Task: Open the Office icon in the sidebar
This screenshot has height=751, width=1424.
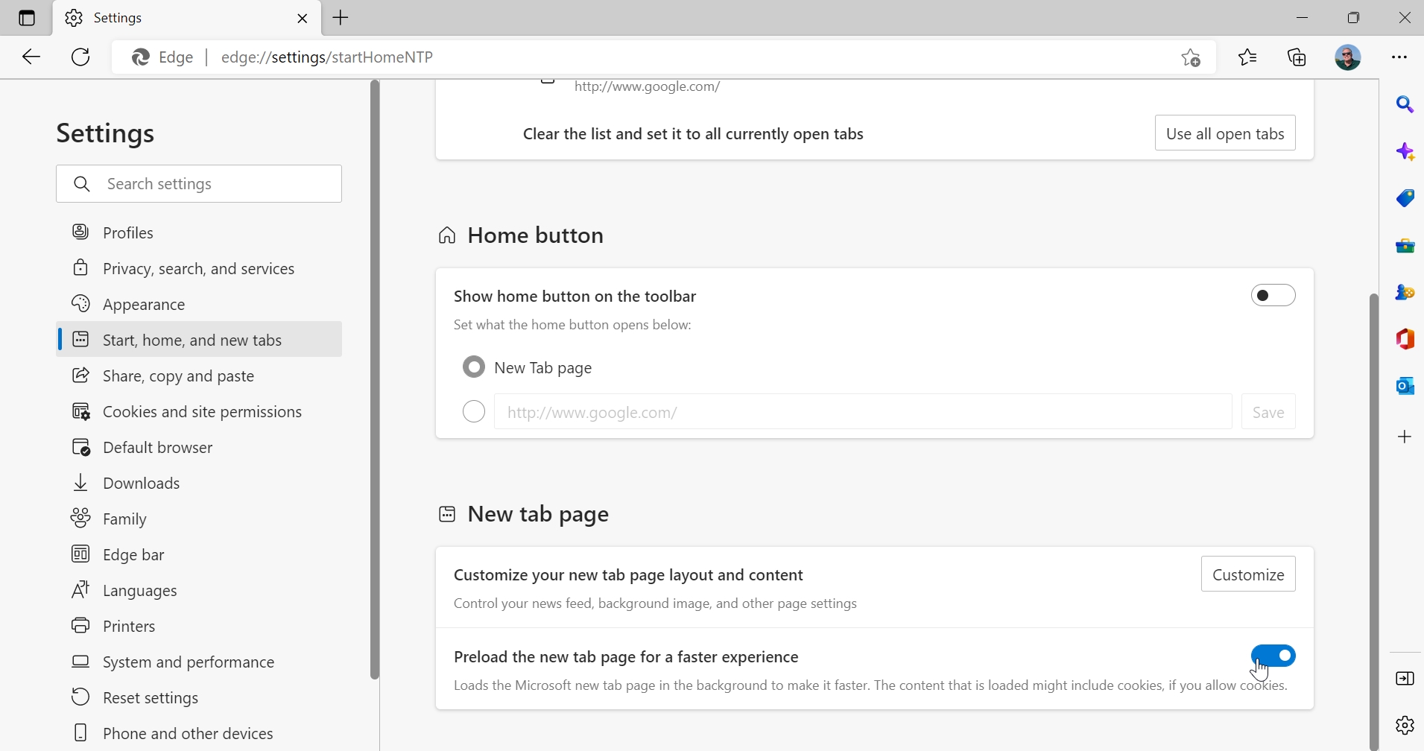Action: click(1405, 339)
